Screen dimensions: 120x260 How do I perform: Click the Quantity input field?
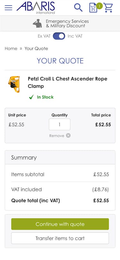click(x=60, y=124)
